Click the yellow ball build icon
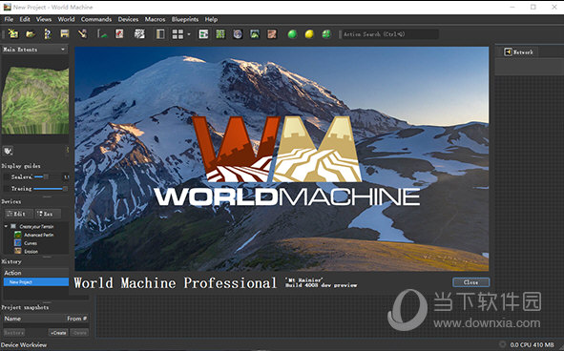Image resolution: width=564 pixels, height=351 pixels. pos(309,34)
